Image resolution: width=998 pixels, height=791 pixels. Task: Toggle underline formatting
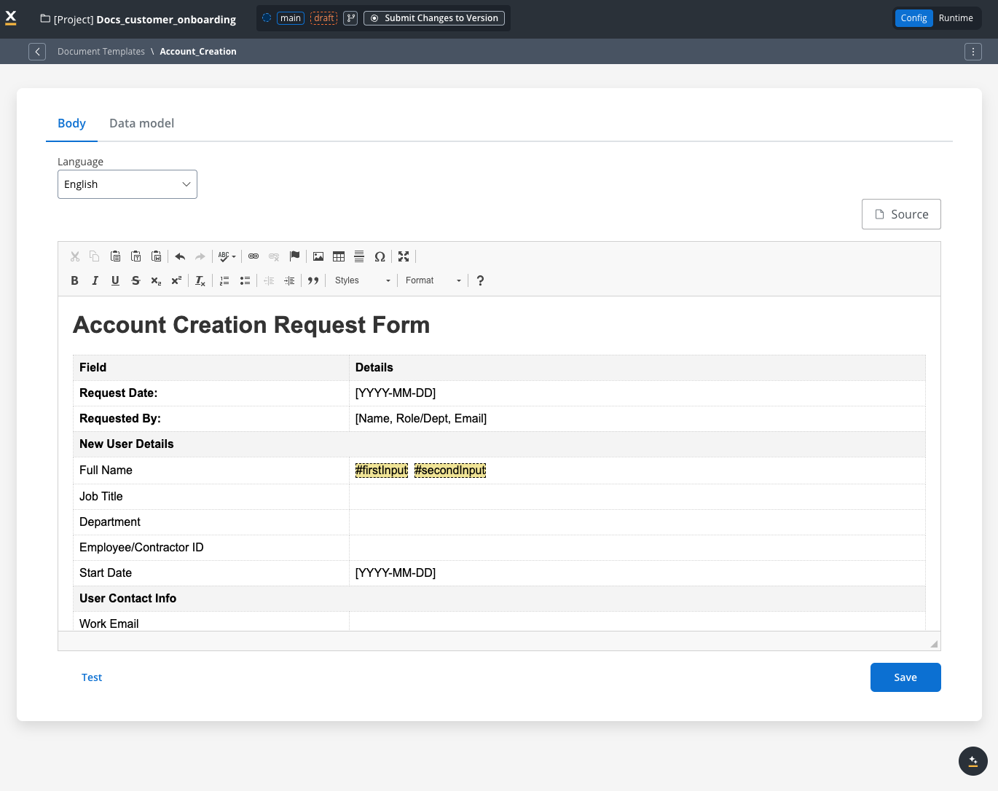click(x=115, y=280)
